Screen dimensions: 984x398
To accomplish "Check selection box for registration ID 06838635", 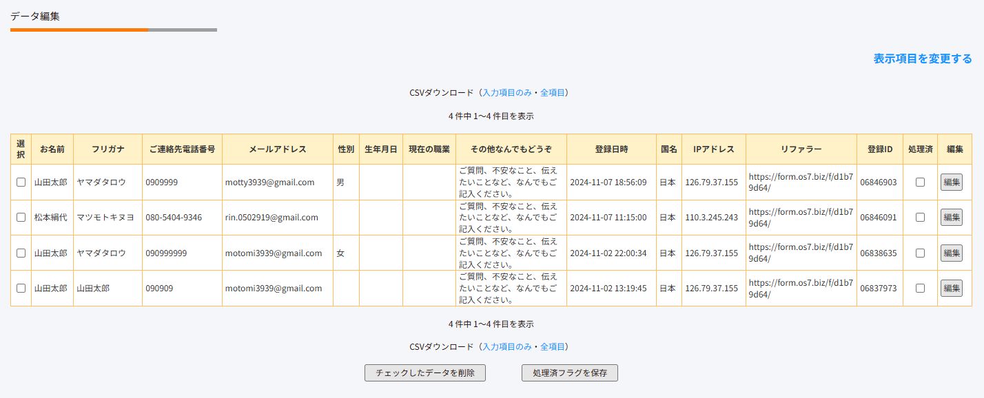I will coord(21,253).
